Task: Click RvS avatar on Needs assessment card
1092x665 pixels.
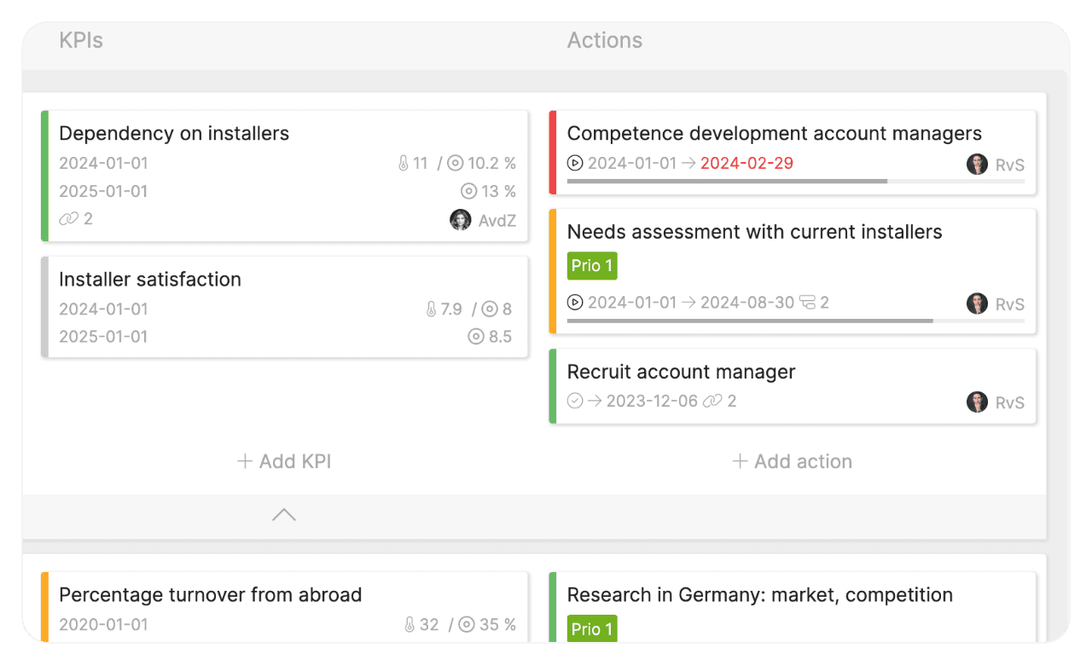Action: tap(978, 304)
